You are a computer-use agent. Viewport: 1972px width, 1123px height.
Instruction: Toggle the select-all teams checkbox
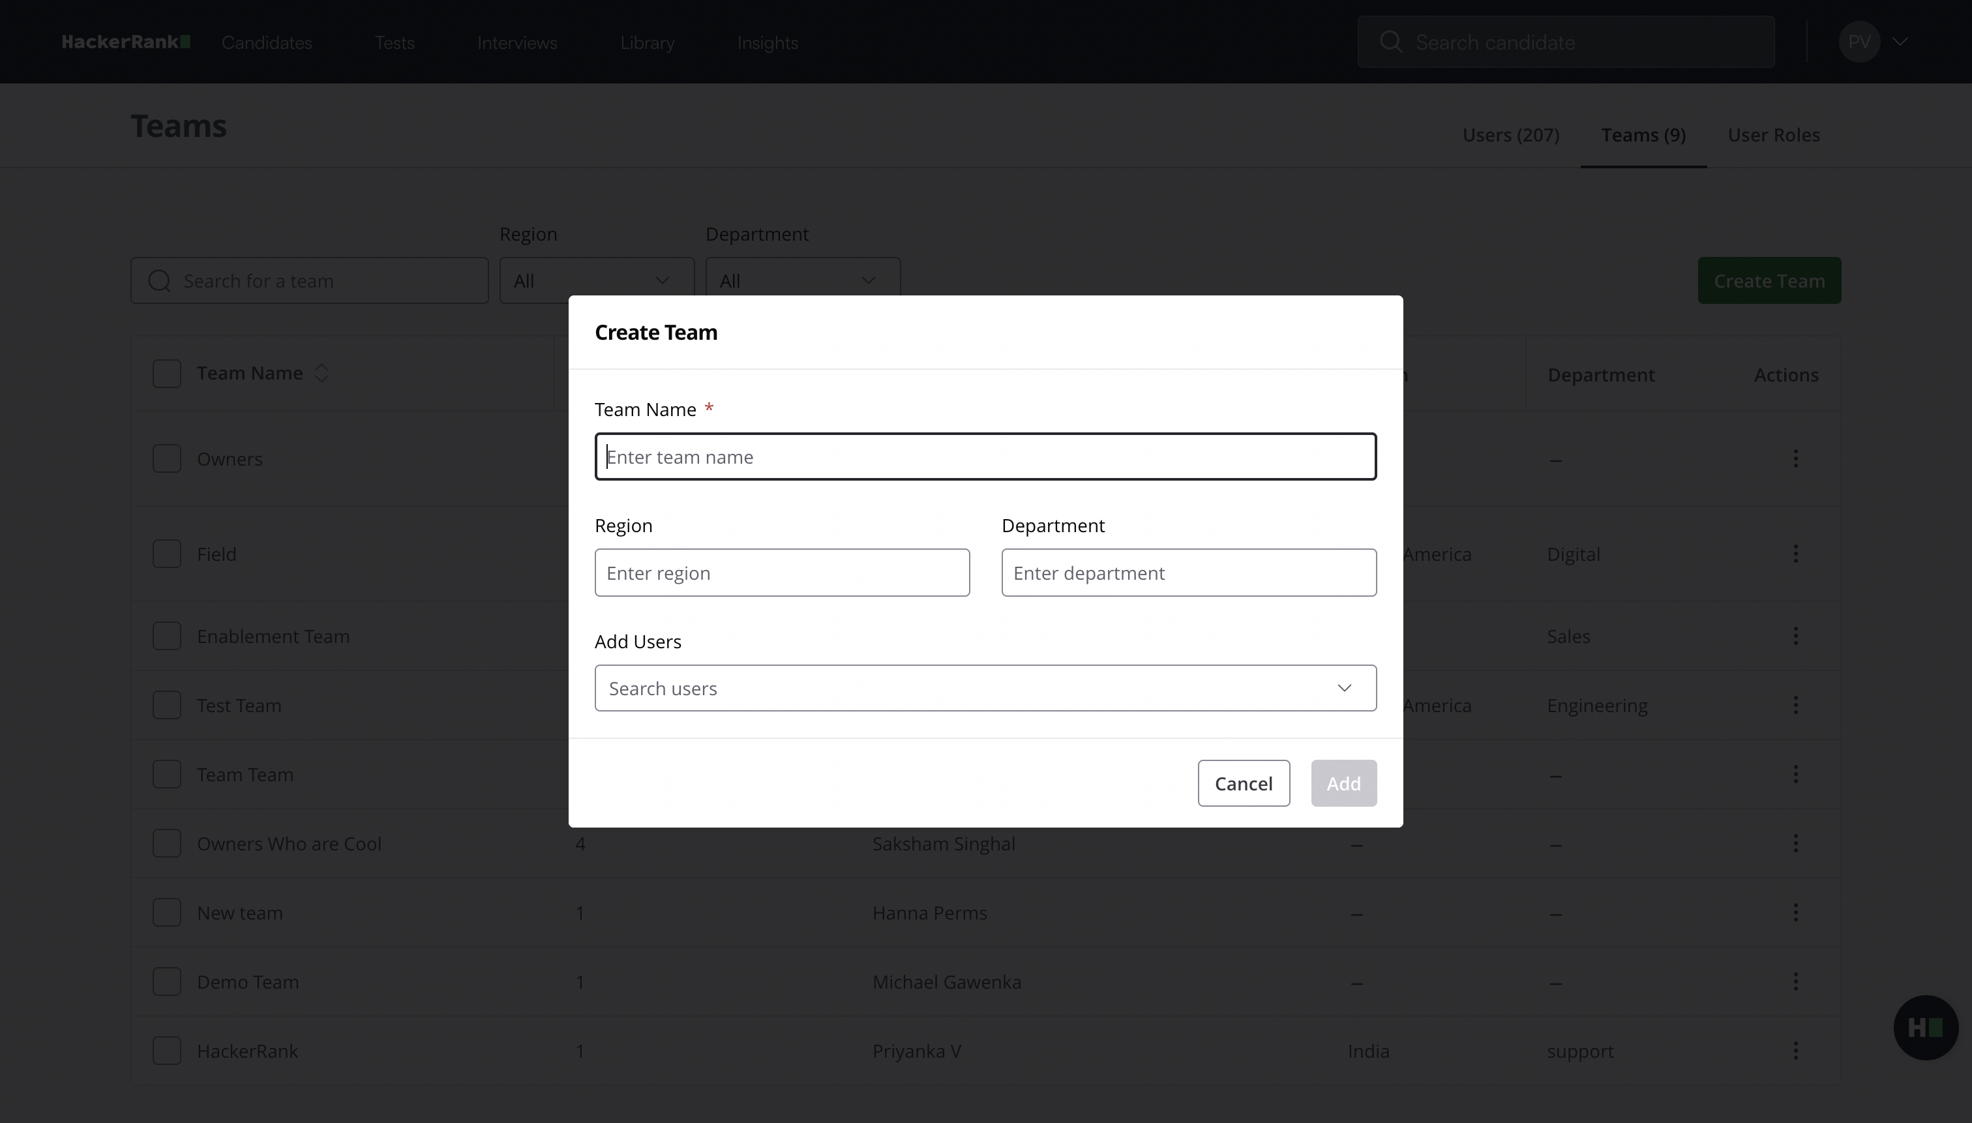point(166,373)
